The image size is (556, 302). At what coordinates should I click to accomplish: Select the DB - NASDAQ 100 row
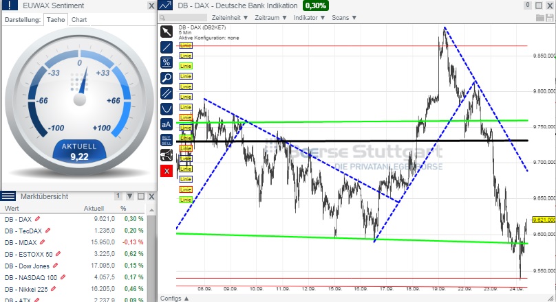pyautogui.click(x=74, y=277)
